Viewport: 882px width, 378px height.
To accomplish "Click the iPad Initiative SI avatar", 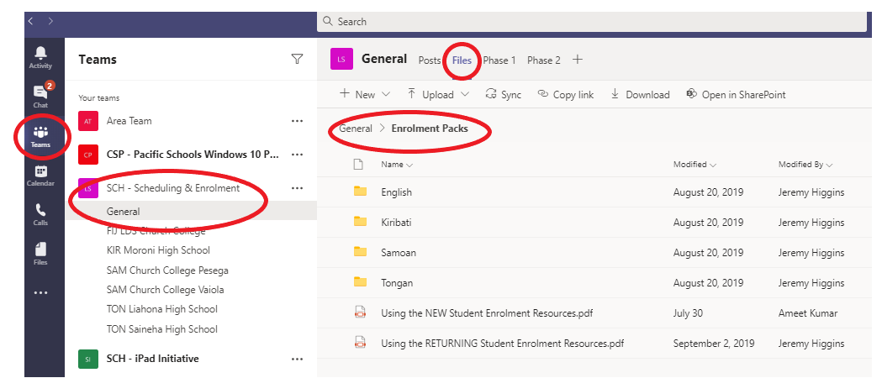I will (x=87, y=359).
